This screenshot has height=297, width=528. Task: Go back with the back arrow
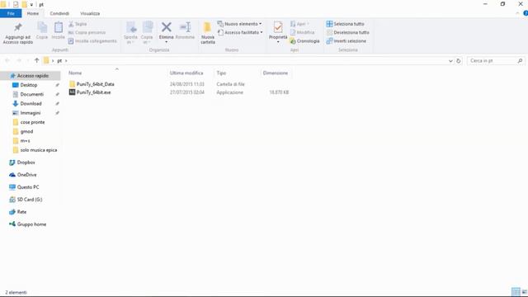coord(7,60)
